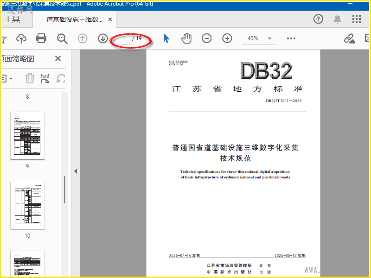The height and width of the screenshot is (278, 371).
Task: Click the page label 8 in thumbnails
Action: tap(27, 97)
